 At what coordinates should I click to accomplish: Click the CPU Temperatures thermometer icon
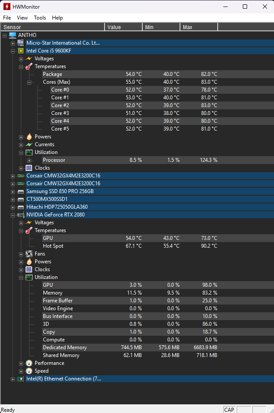(x=29, y=66)
